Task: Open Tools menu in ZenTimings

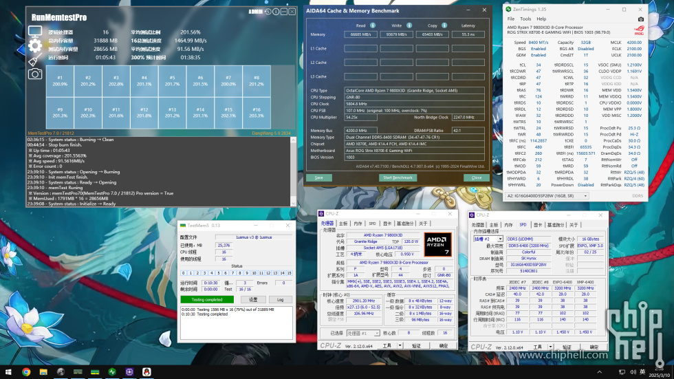Action: [525, 19]
